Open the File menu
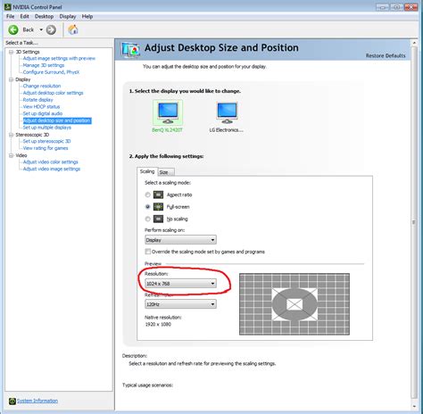This screenshot has width=423, height=414. 10,16
